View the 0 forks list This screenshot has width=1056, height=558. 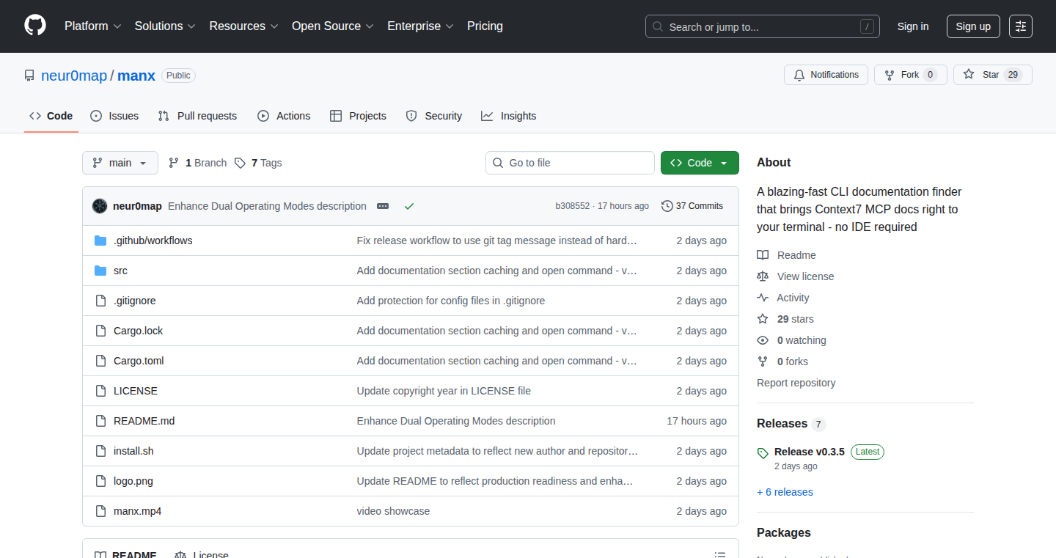(x=782, y=361)
